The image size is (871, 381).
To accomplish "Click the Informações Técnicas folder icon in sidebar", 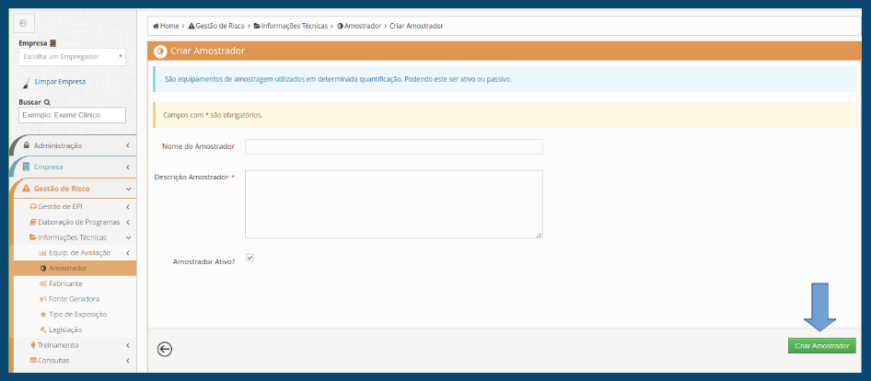I will pyautogui.click(x=33, y=237).
